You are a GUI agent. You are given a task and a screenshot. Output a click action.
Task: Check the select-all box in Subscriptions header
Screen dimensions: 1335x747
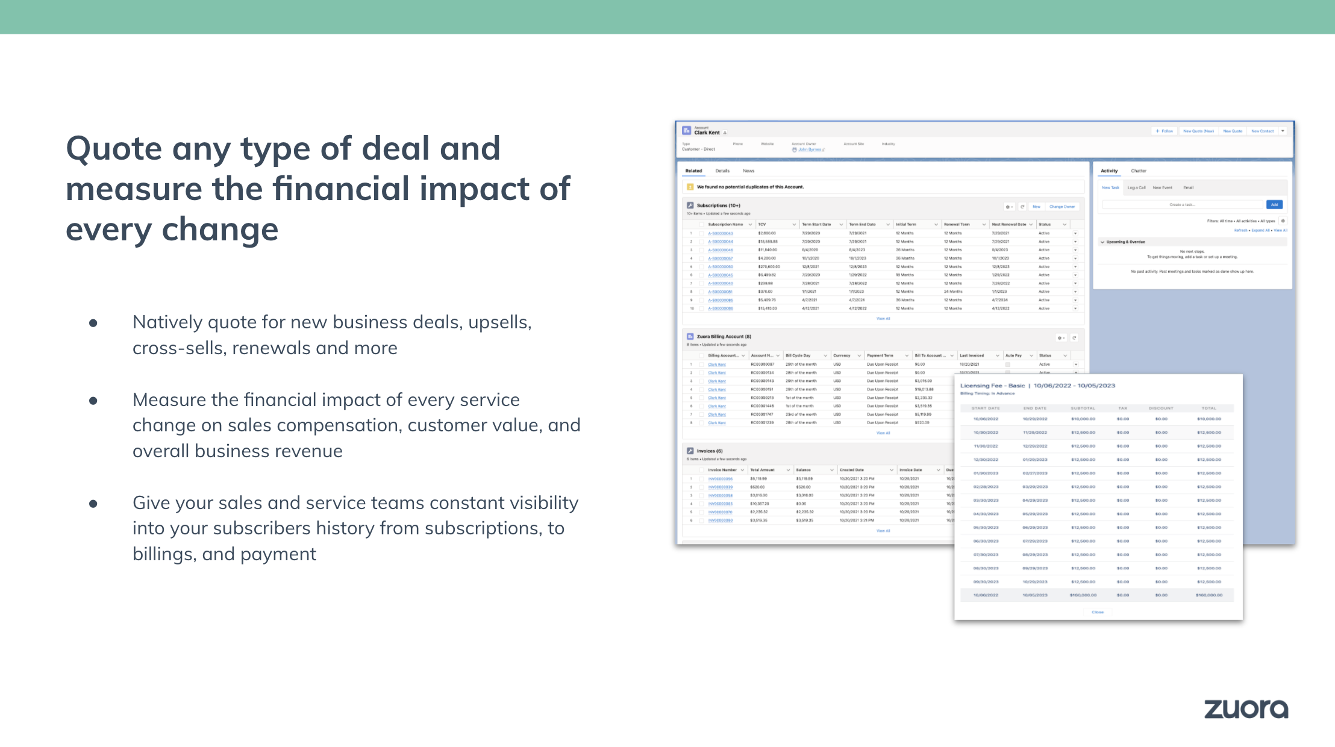coord(701,225)
